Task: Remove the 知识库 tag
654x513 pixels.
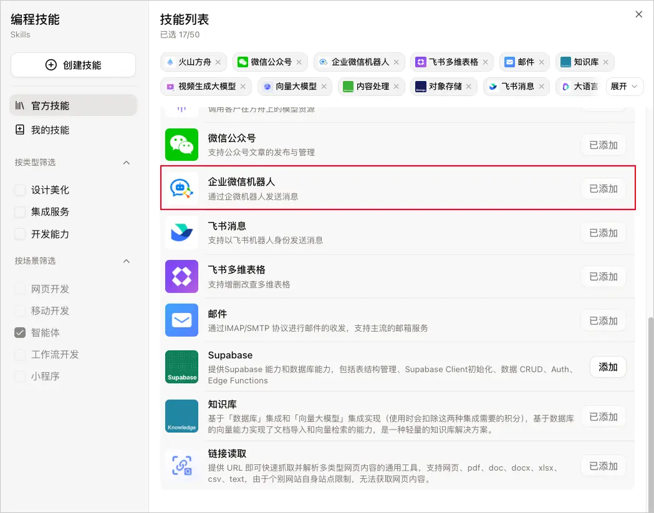Action: click(605, 62)
